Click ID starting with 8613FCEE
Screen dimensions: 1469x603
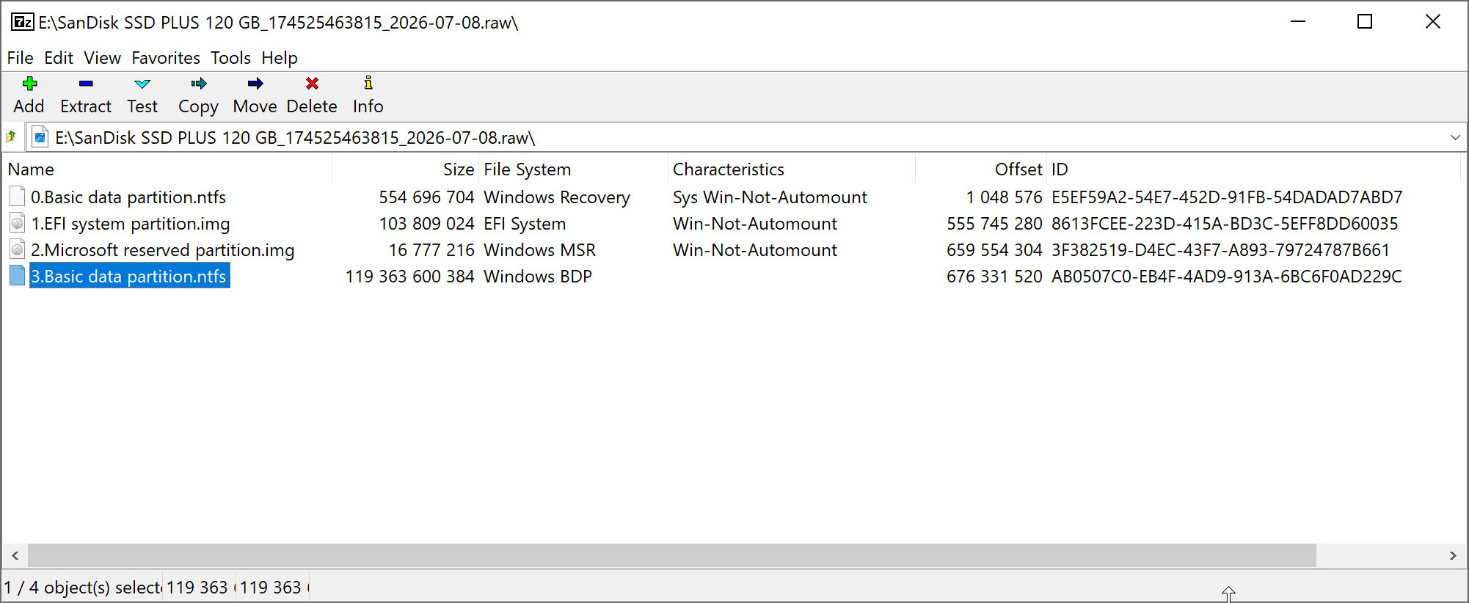tap(1225, 223)
